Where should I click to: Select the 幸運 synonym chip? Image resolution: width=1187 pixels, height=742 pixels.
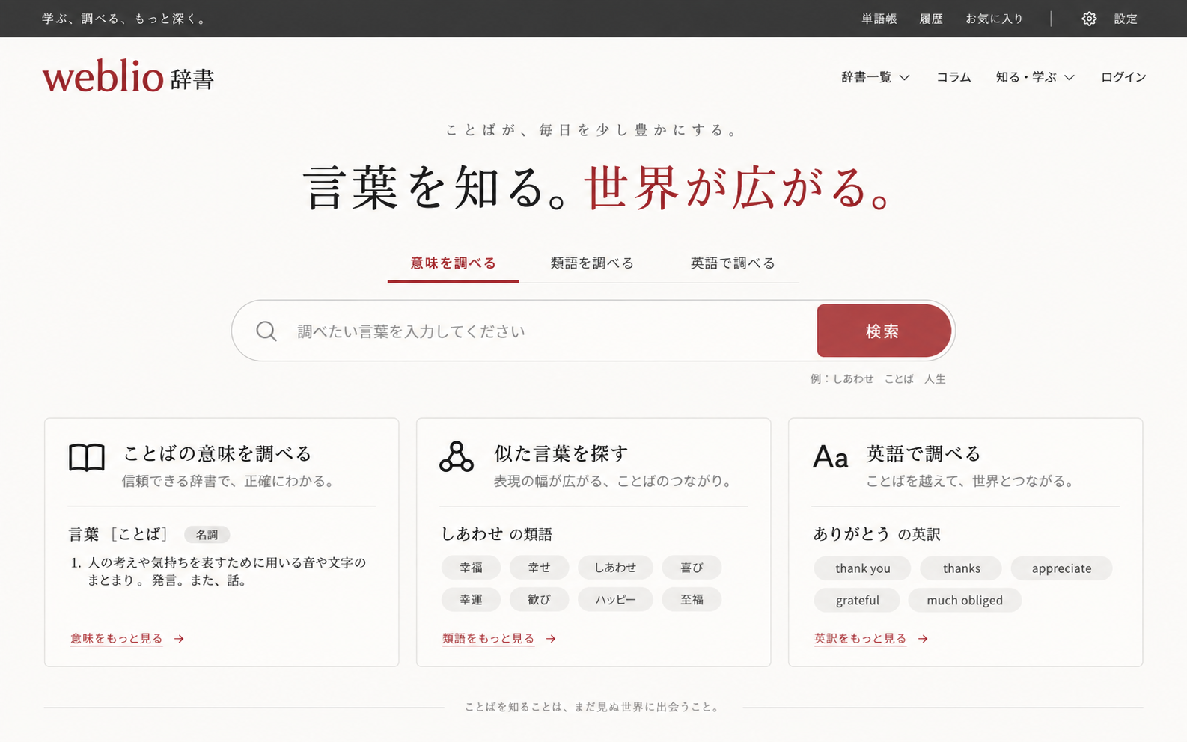[x=471, y=600]
